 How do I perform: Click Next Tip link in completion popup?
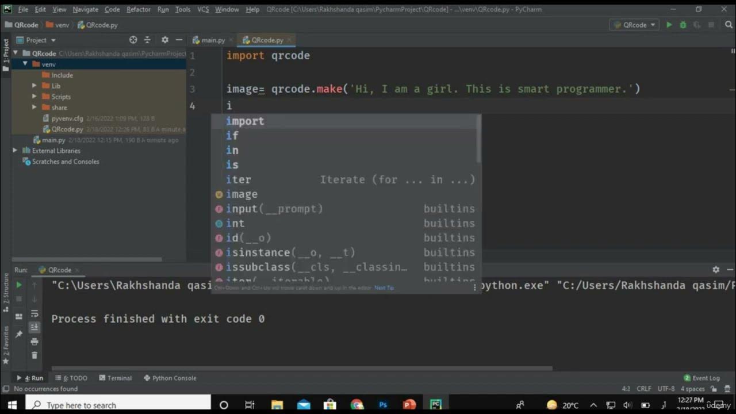point(384,287)
